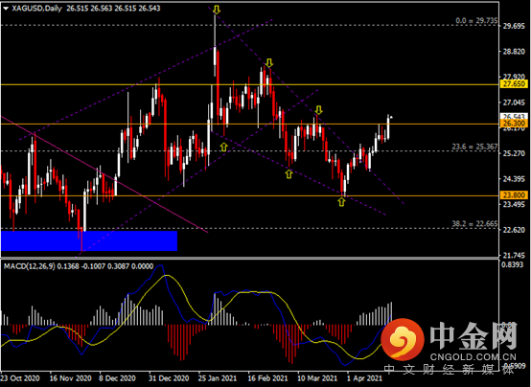Viewport: 531px width, 387px height.
Task: Click the current price label 26.543
Action: coord(514,117)
